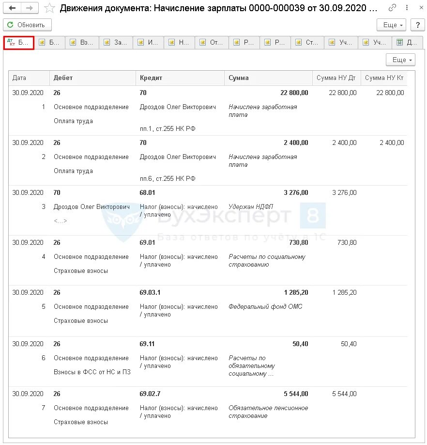Open the top Еще dropdown menu
Screen dimensions: 427x445
pos(391,25)
